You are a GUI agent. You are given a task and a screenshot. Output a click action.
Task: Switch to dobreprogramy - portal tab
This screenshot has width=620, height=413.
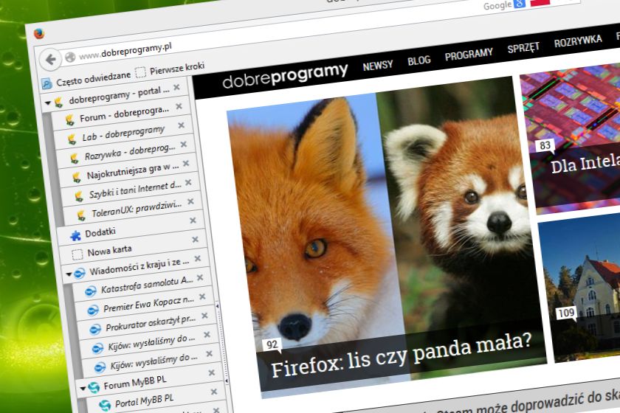click(x=114, y=95)
